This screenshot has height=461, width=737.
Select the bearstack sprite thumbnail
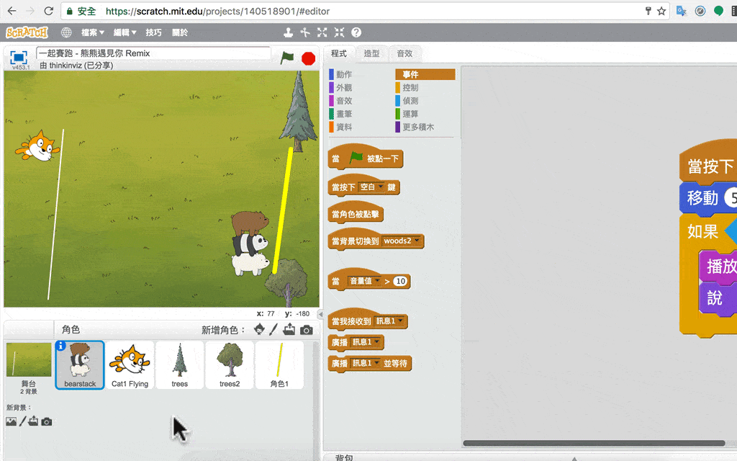[80, 365]
